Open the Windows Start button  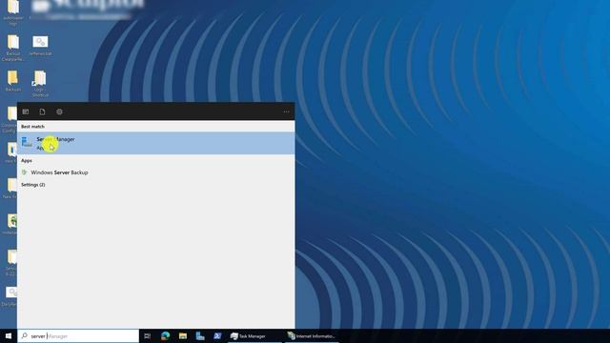9,336
